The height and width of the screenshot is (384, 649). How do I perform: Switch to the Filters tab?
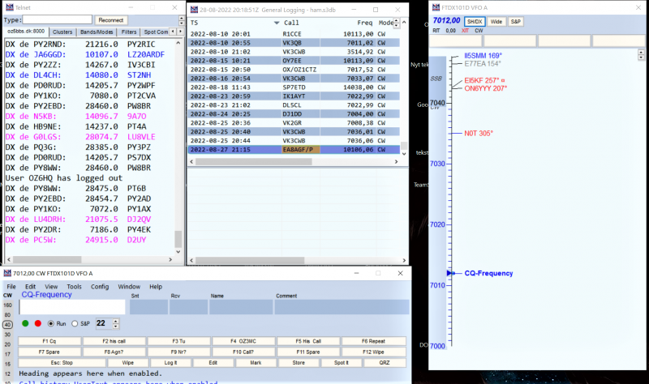[129, 32]
